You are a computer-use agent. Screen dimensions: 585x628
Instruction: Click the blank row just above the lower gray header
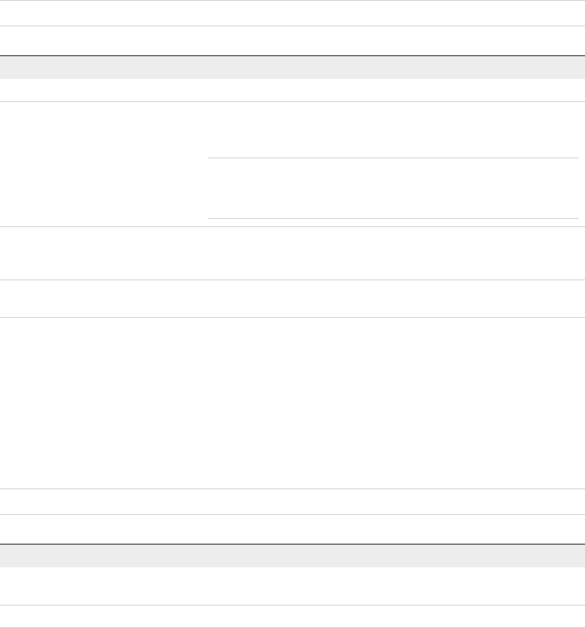pos(292,529)
